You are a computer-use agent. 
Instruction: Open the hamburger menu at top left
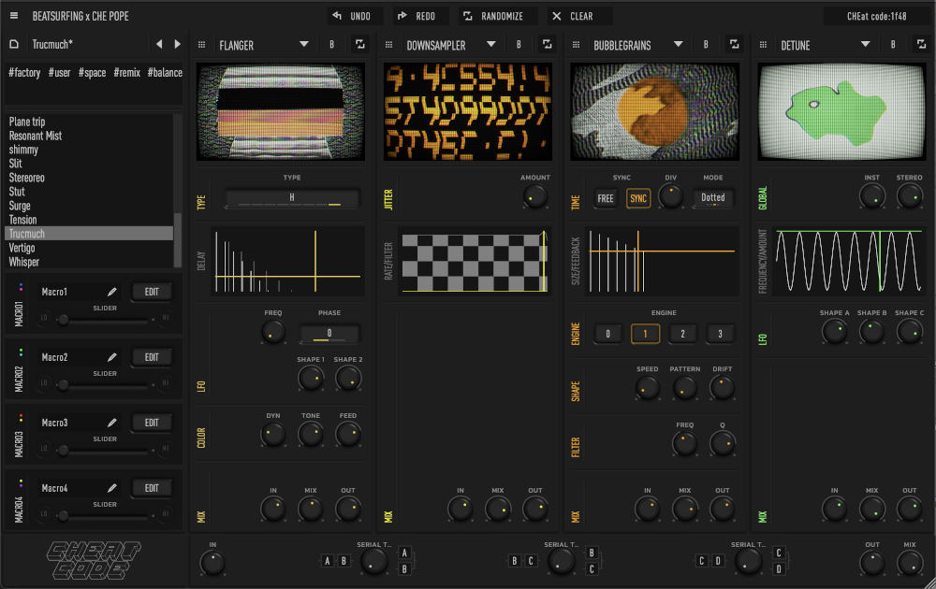tap(14, 16)
